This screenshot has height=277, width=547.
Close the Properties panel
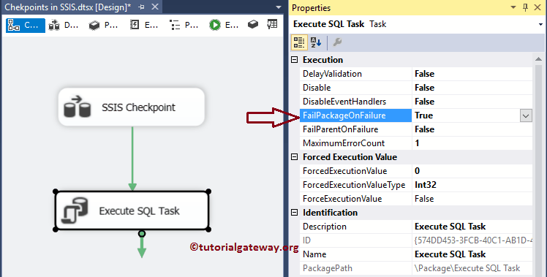click(537, 7)
